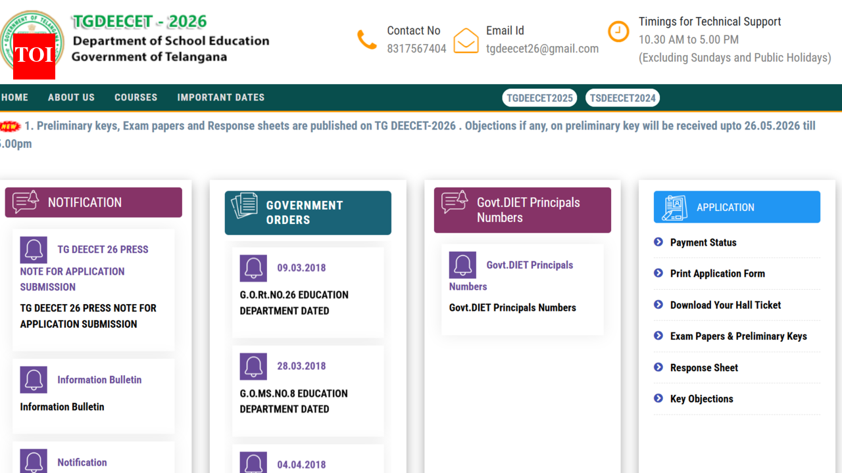Open the COURSES menu item
Image resolution: width=842 pixels, height=473 pixels.
(x=136, y=97)
